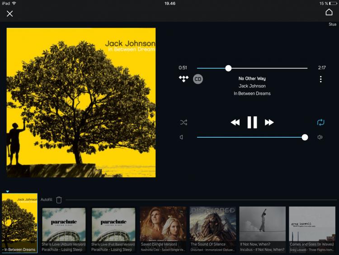Play The Sound Of Silence by Disturbed
The image size is (339, 255).
pos(213,230)
